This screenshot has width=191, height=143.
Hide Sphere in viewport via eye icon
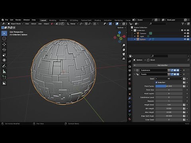pos(185,39)
